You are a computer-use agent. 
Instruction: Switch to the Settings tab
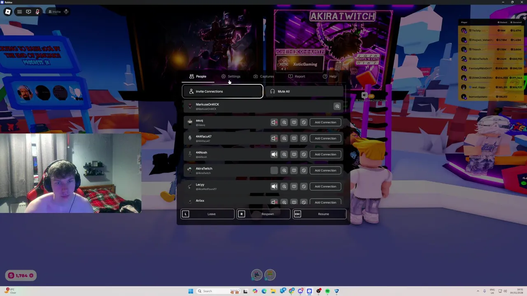pos(231,76)
